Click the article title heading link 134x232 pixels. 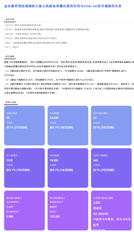(x=63, y=6)
